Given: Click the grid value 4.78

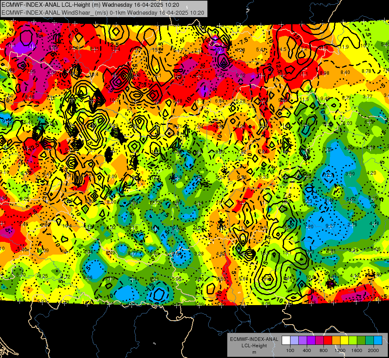Looking at the screenshot, I should click(374, 224).
